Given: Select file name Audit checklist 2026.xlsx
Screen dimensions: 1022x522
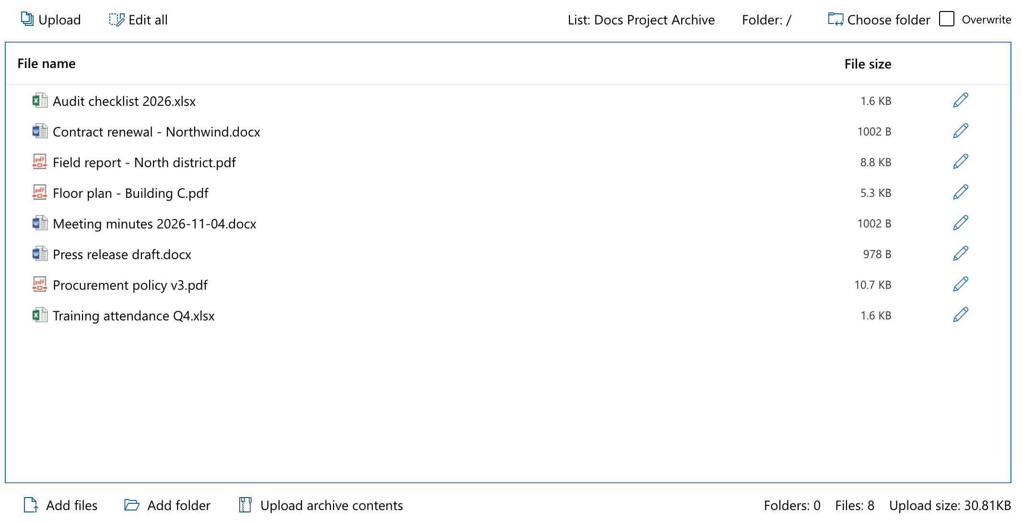Looking at the screenshot, I should pyautogui.click(x=124, y=101).
